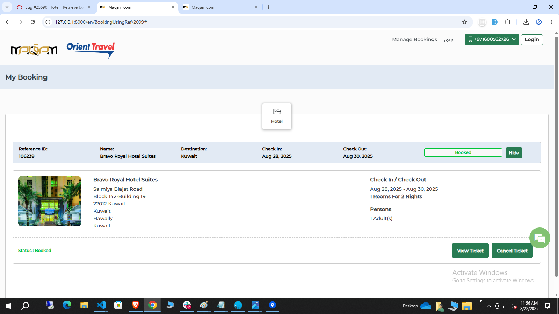Open Chrome downloads icon
Viewport: 559px width, 314px height.
[x=526, y=22]
